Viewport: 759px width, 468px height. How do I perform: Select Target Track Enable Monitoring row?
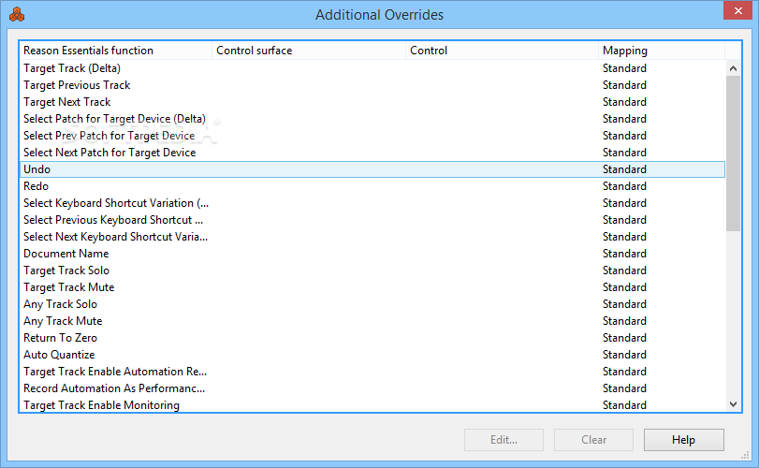[x=372, y=405]
